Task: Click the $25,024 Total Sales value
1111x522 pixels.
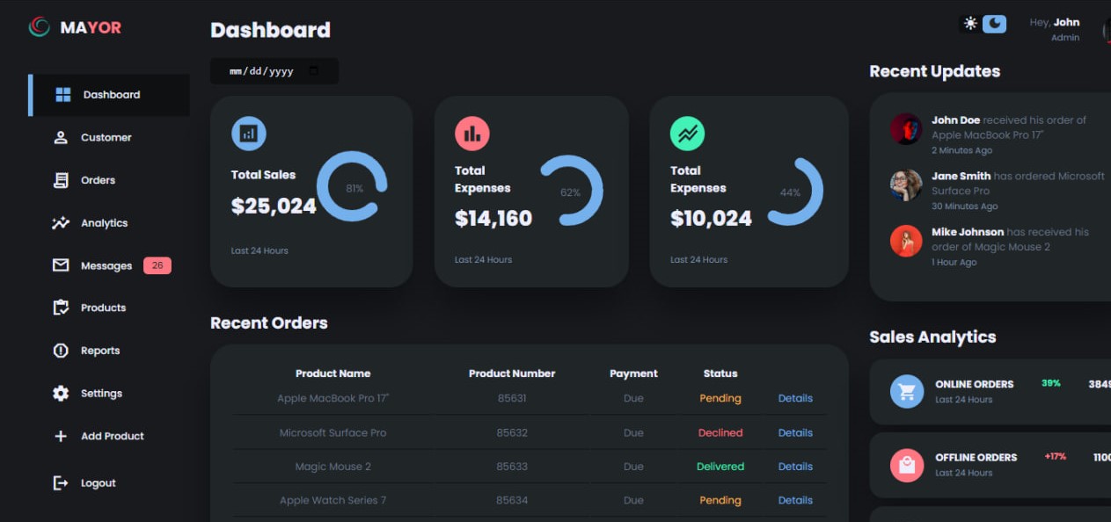Action: pyautogui.click(x=274, y=206)
